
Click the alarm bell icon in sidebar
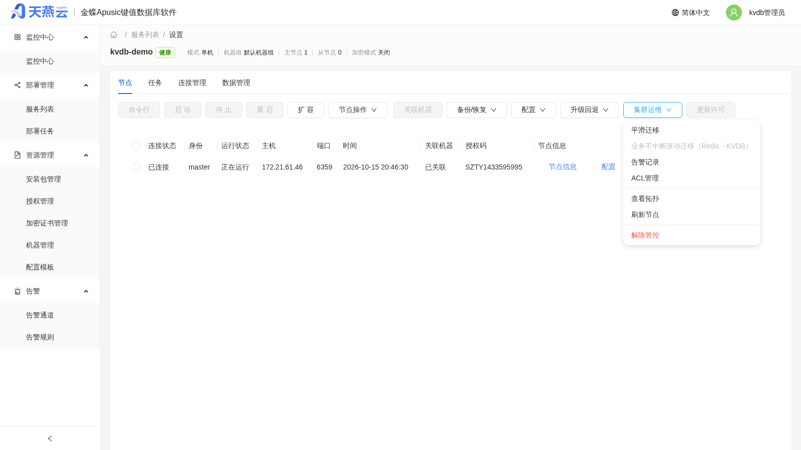pyautogui.click(x=18, y=291)
